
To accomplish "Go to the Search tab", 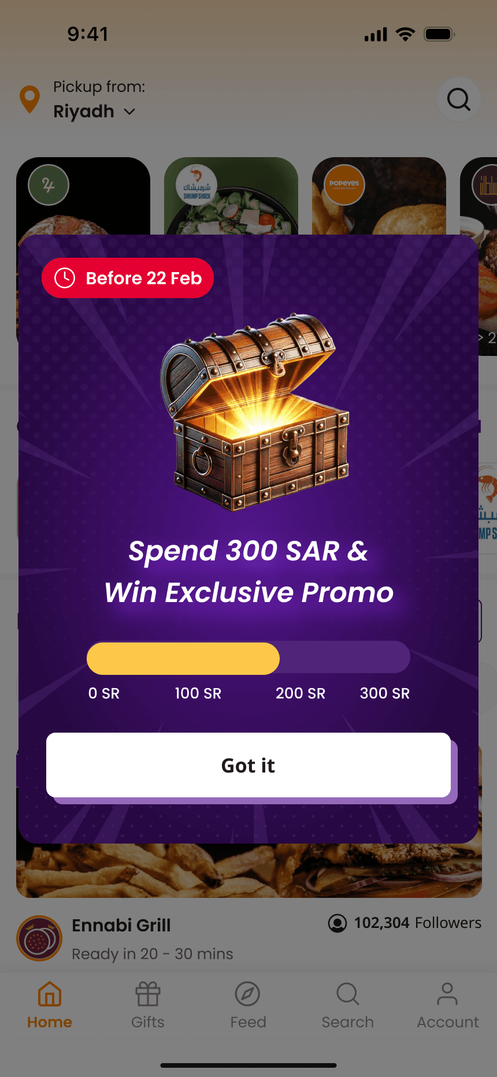I will [347, 1005].
